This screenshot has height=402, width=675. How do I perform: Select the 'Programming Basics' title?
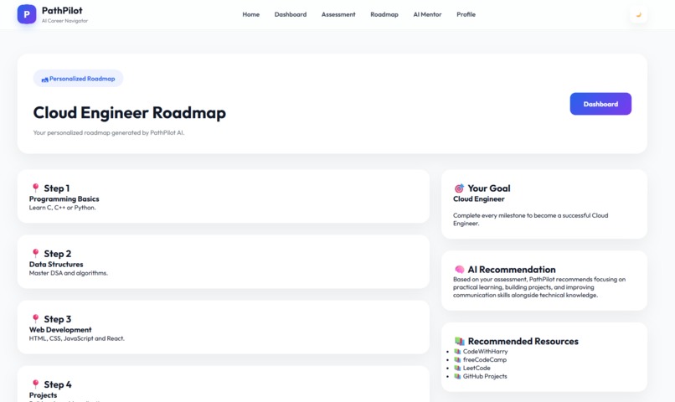[64, 198]
